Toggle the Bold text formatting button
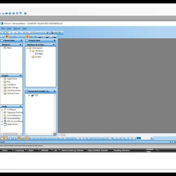Screen dimensions: 176x176 coord(7,37)
